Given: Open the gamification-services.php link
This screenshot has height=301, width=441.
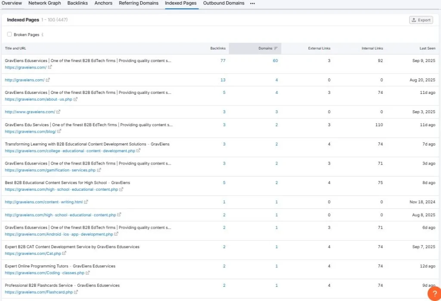Looking at the screenshot, I should pos(50,170).
